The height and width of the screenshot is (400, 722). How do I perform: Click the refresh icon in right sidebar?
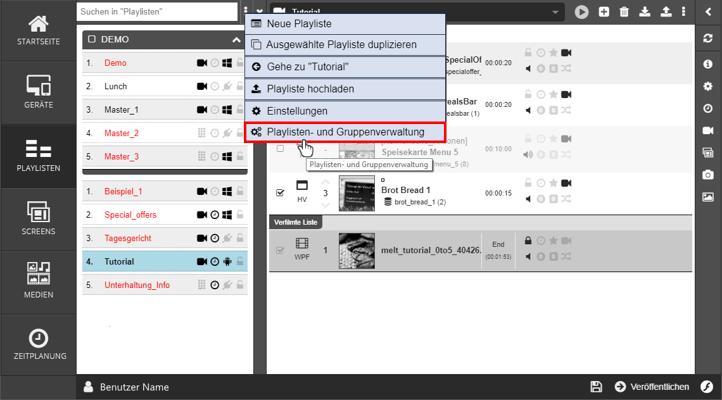click(x=708, y=39)
